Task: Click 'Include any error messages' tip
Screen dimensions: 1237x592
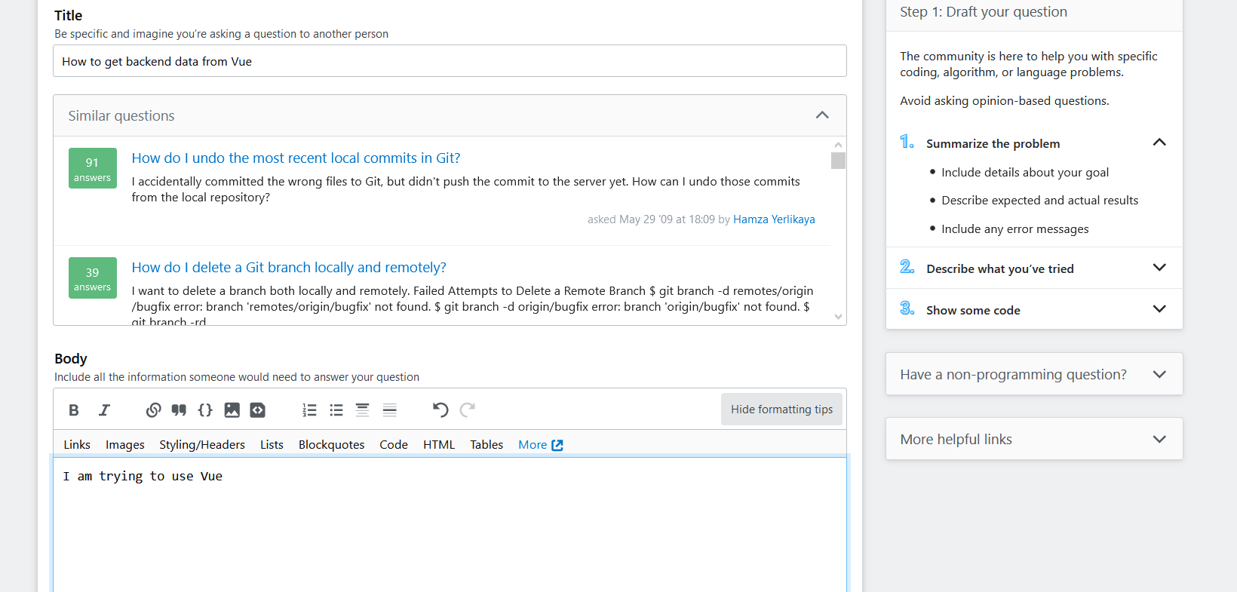Action: (1015, 229)
